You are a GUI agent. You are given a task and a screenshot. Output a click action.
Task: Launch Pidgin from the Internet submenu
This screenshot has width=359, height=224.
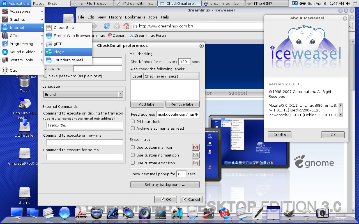[68, 52]
